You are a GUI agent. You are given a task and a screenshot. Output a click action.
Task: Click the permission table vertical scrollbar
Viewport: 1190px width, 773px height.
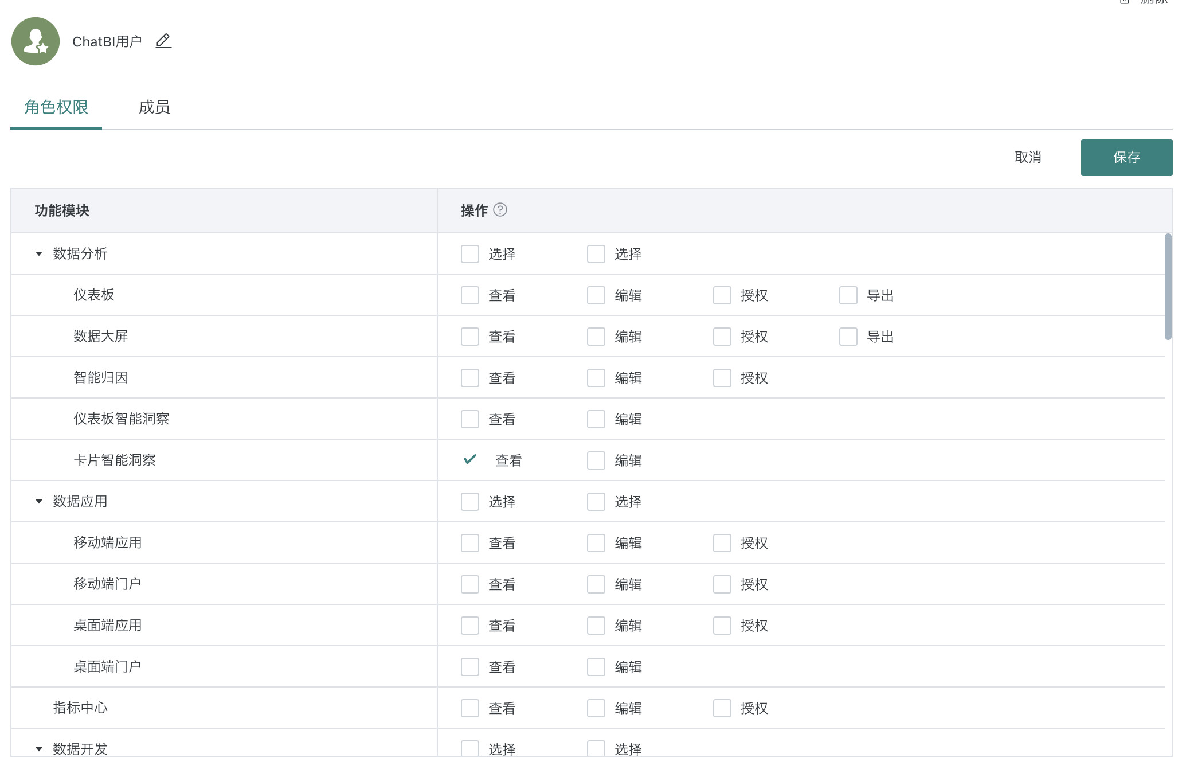pos(1168,287)
